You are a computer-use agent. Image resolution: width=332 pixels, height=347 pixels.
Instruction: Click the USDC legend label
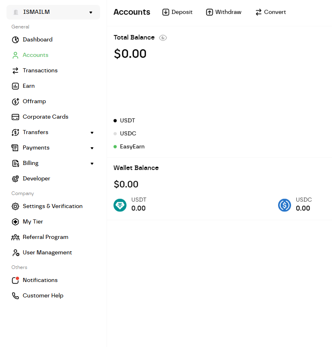tap(128, 134)
